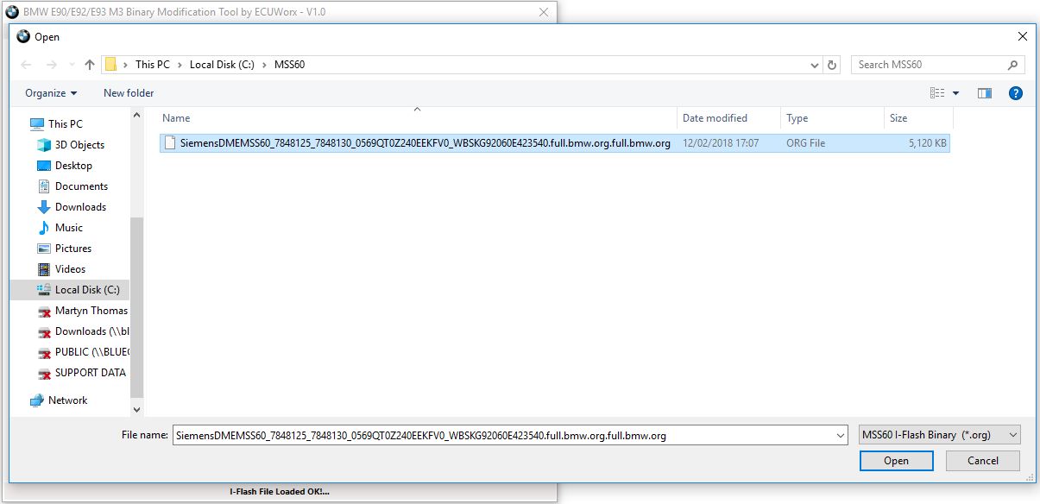Open the recent locations chevron

pos(71,65)
